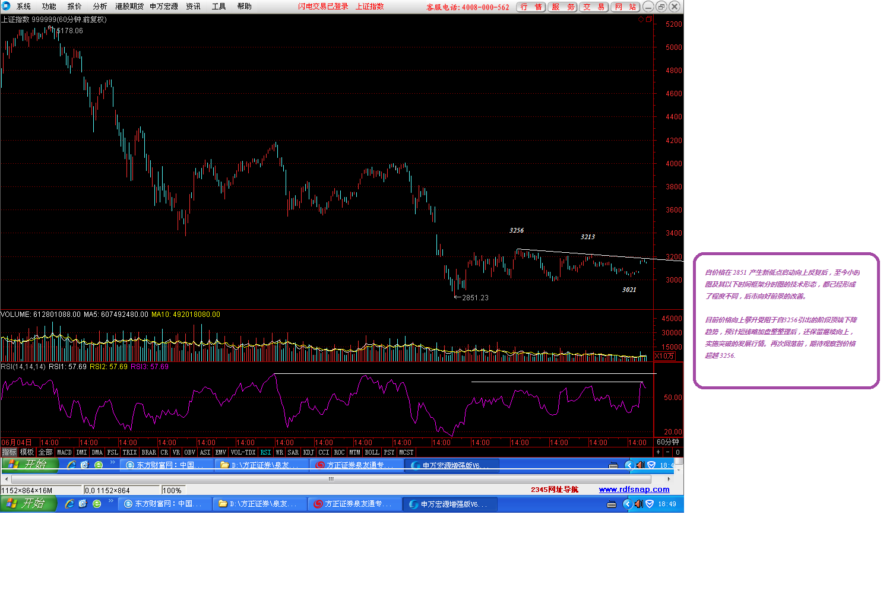Click the horizontal scrollbar left arrow
The width and height of the screenshot is (896, 597).
(6, 479)
